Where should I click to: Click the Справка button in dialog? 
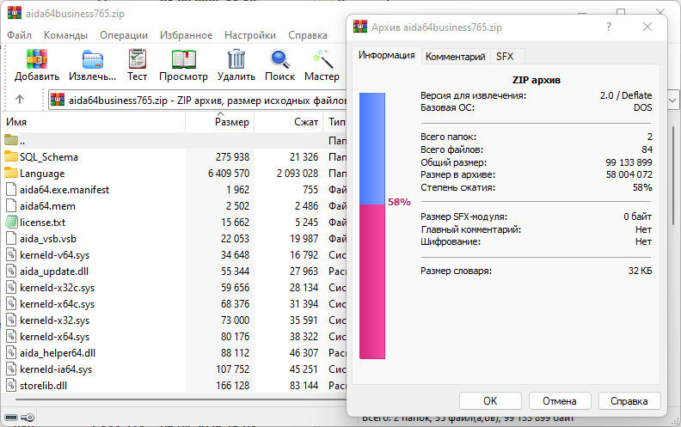pyautogui.click(x=629, y=401)
